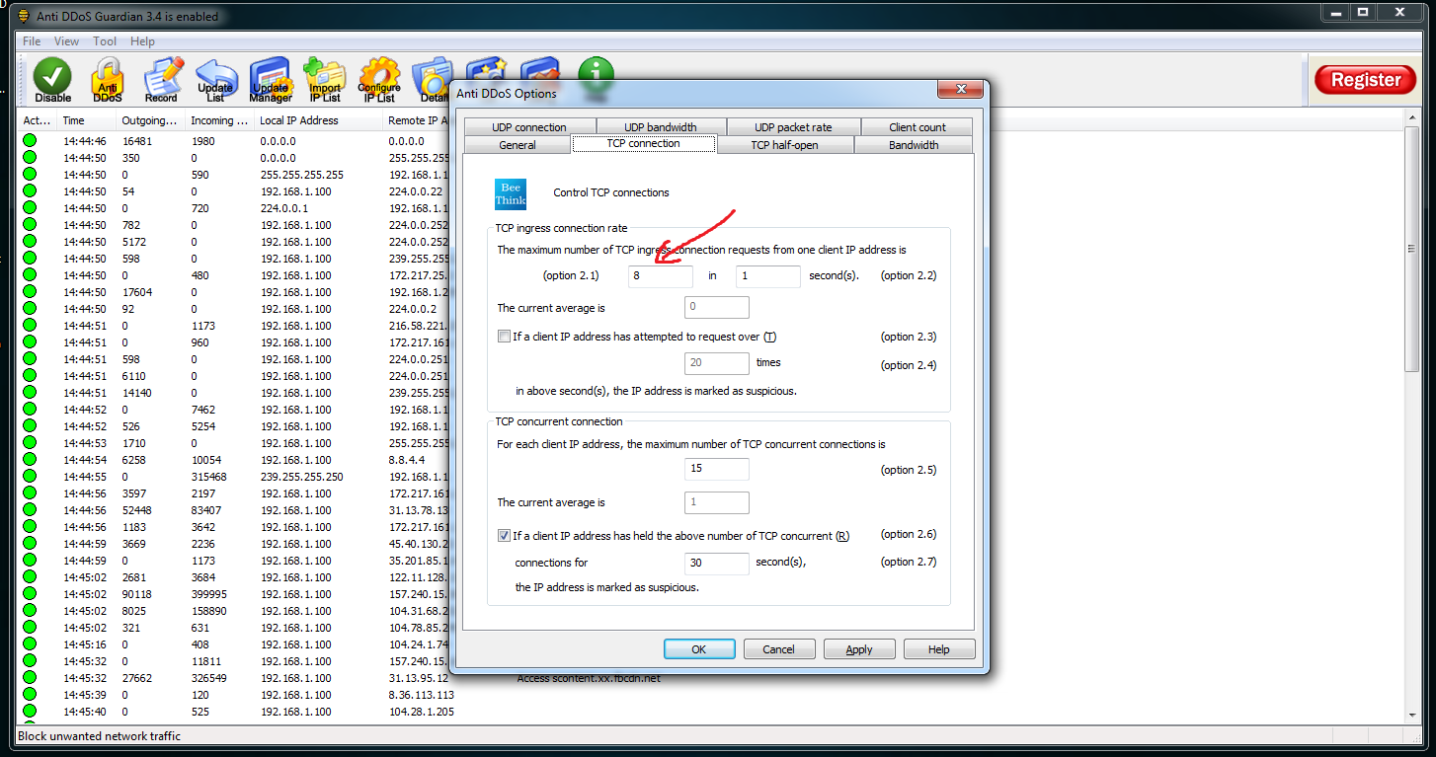Click the Act... column header
Screen dimensions: 1436x757
[x=38, y=120]
